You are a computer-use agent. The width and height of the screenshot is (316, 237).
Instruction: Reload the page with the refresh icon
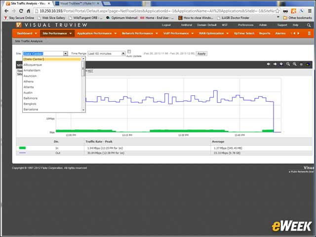coord(21,11)
